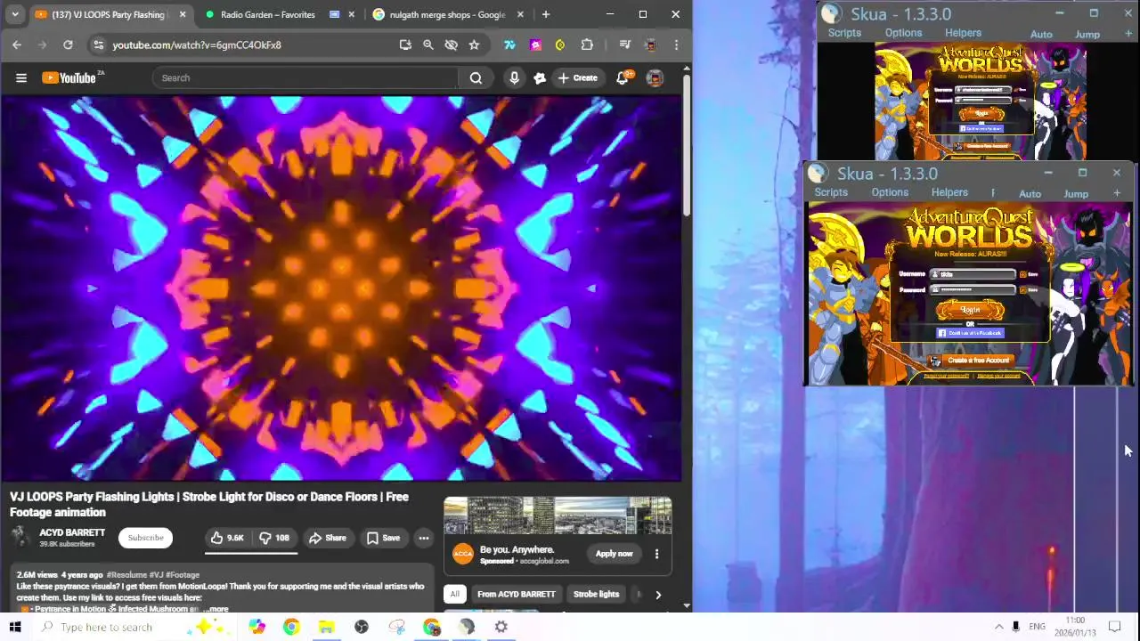The height and width of the screenshot is (641, 1140).
Task: Click the Apply now ad button
Action: pos(614,554)
